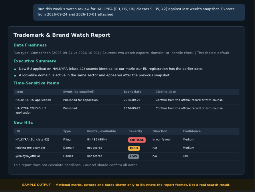The image size is (255, 192).
Task: Click the Handle type cell
Action: [x=68, y=156]
